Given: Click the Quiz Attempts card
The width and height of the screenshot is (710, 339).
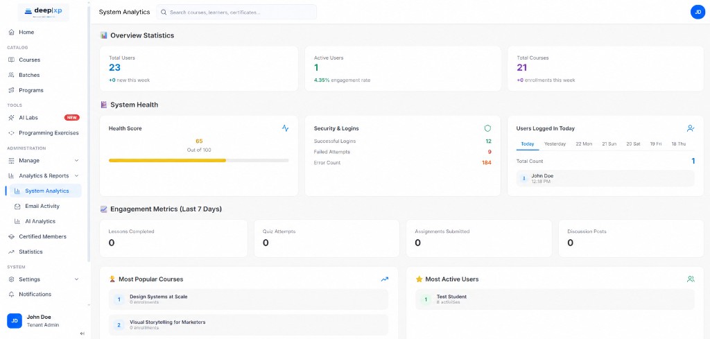Looking at the screenshot, I should [327, 238].
